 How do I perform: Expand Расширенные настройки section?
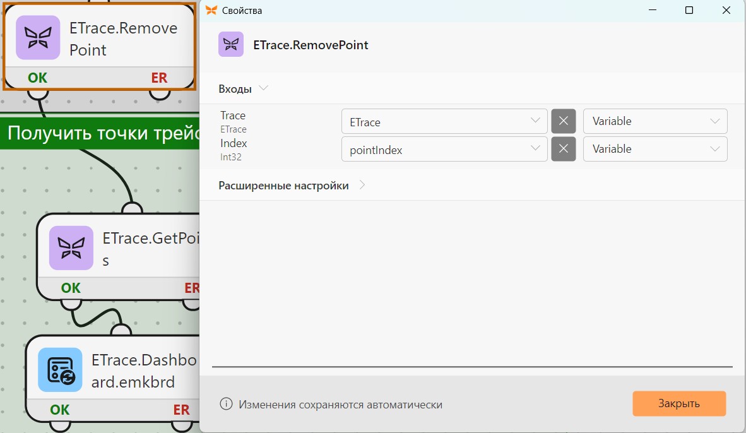tap(362, 185)
